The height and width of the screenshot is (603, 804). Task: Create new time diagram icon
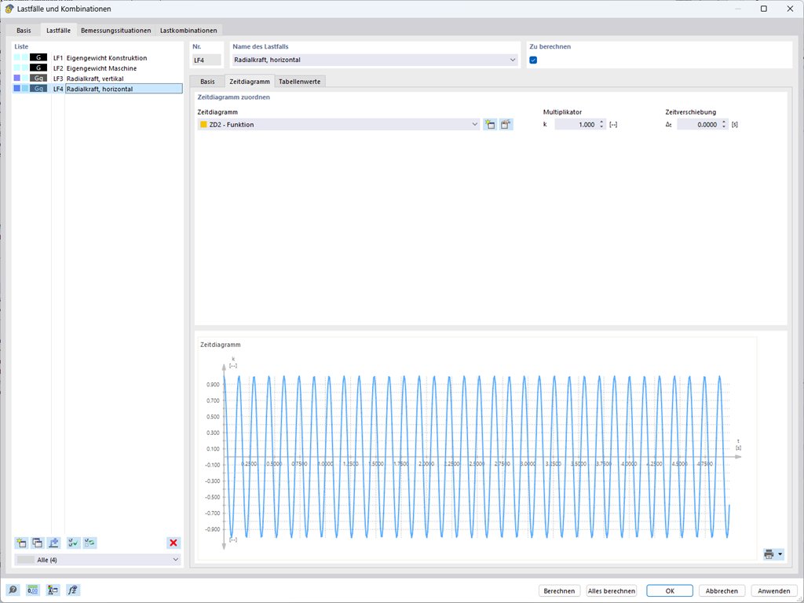click(x=490, y=125)
